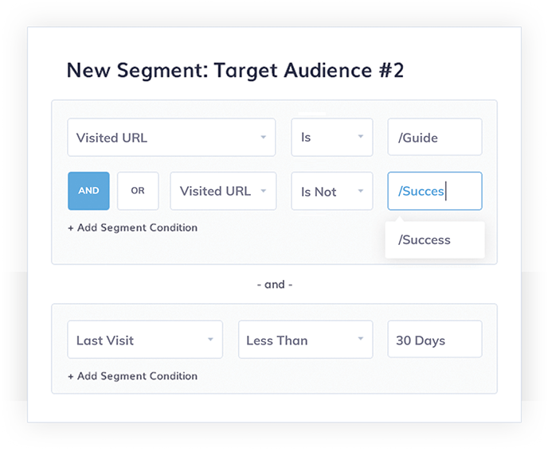This screenshot has width=548, height=459.
Task: Click the 30 Days value field
Action: pyautogui.click(x=434, y=340)
